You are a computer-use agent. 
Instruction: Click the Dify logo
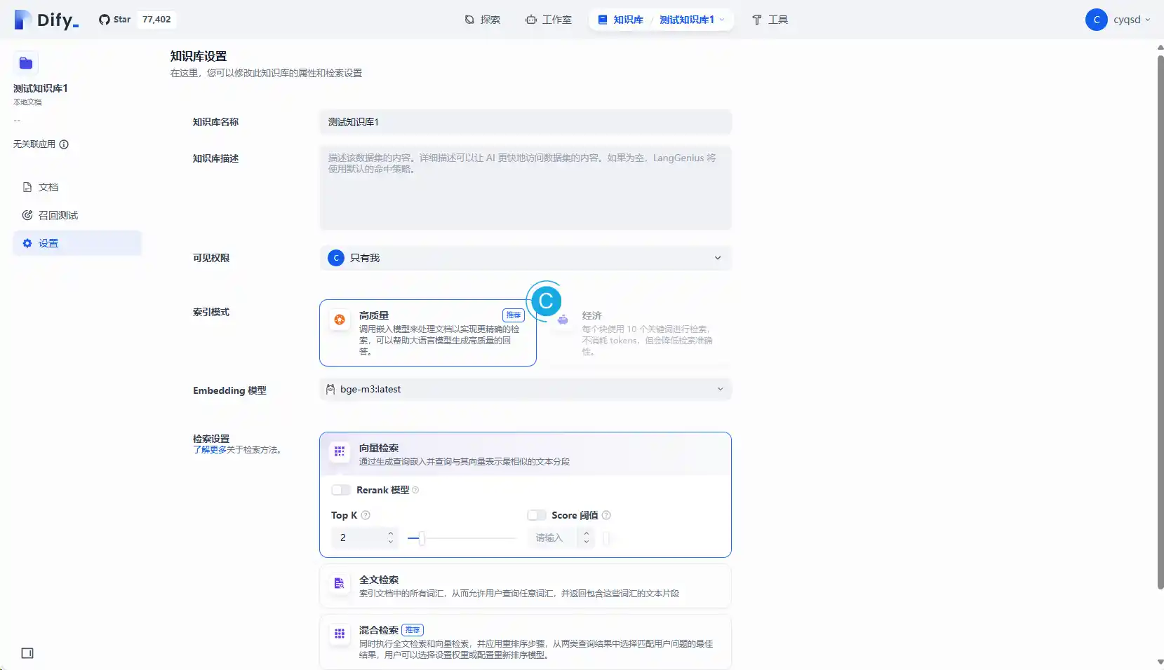[x=46, y=20]
